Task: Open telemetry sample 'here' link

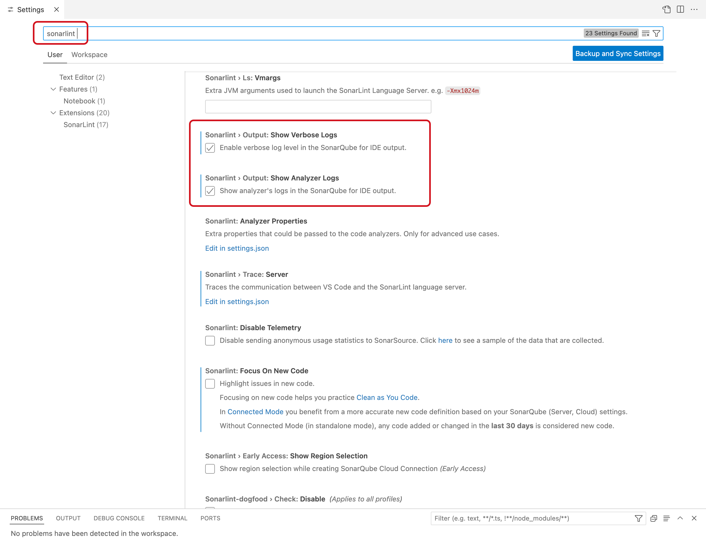Action: point(445,340)
